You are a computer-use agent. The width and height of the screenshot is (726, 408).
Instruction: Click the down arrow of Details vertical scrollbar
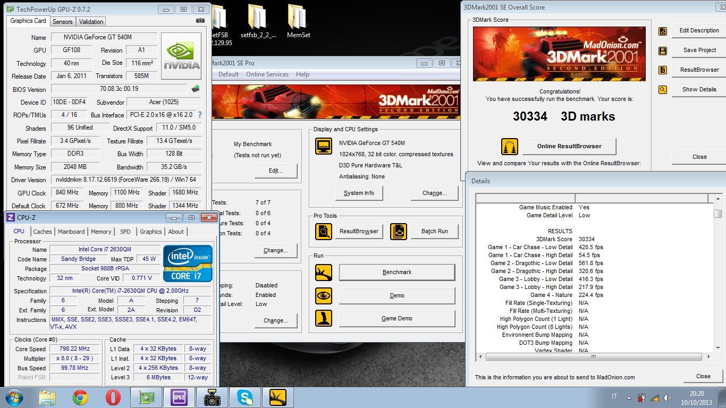pos(717,348)
